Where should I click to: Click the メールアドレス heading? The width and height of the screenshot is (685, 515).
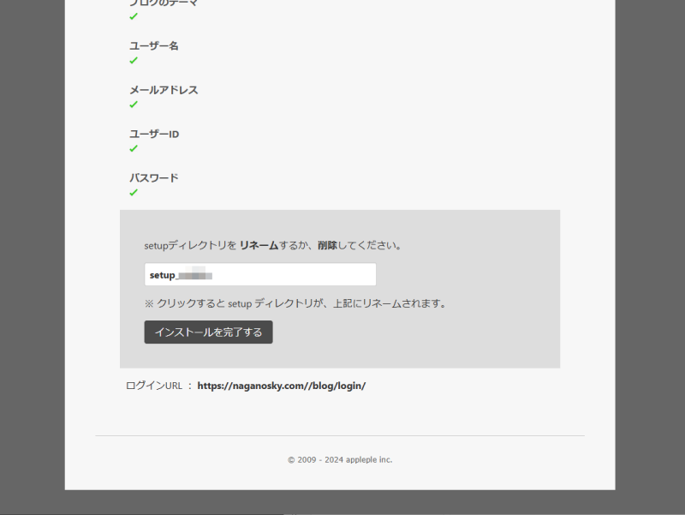click(x=164, y=90)
